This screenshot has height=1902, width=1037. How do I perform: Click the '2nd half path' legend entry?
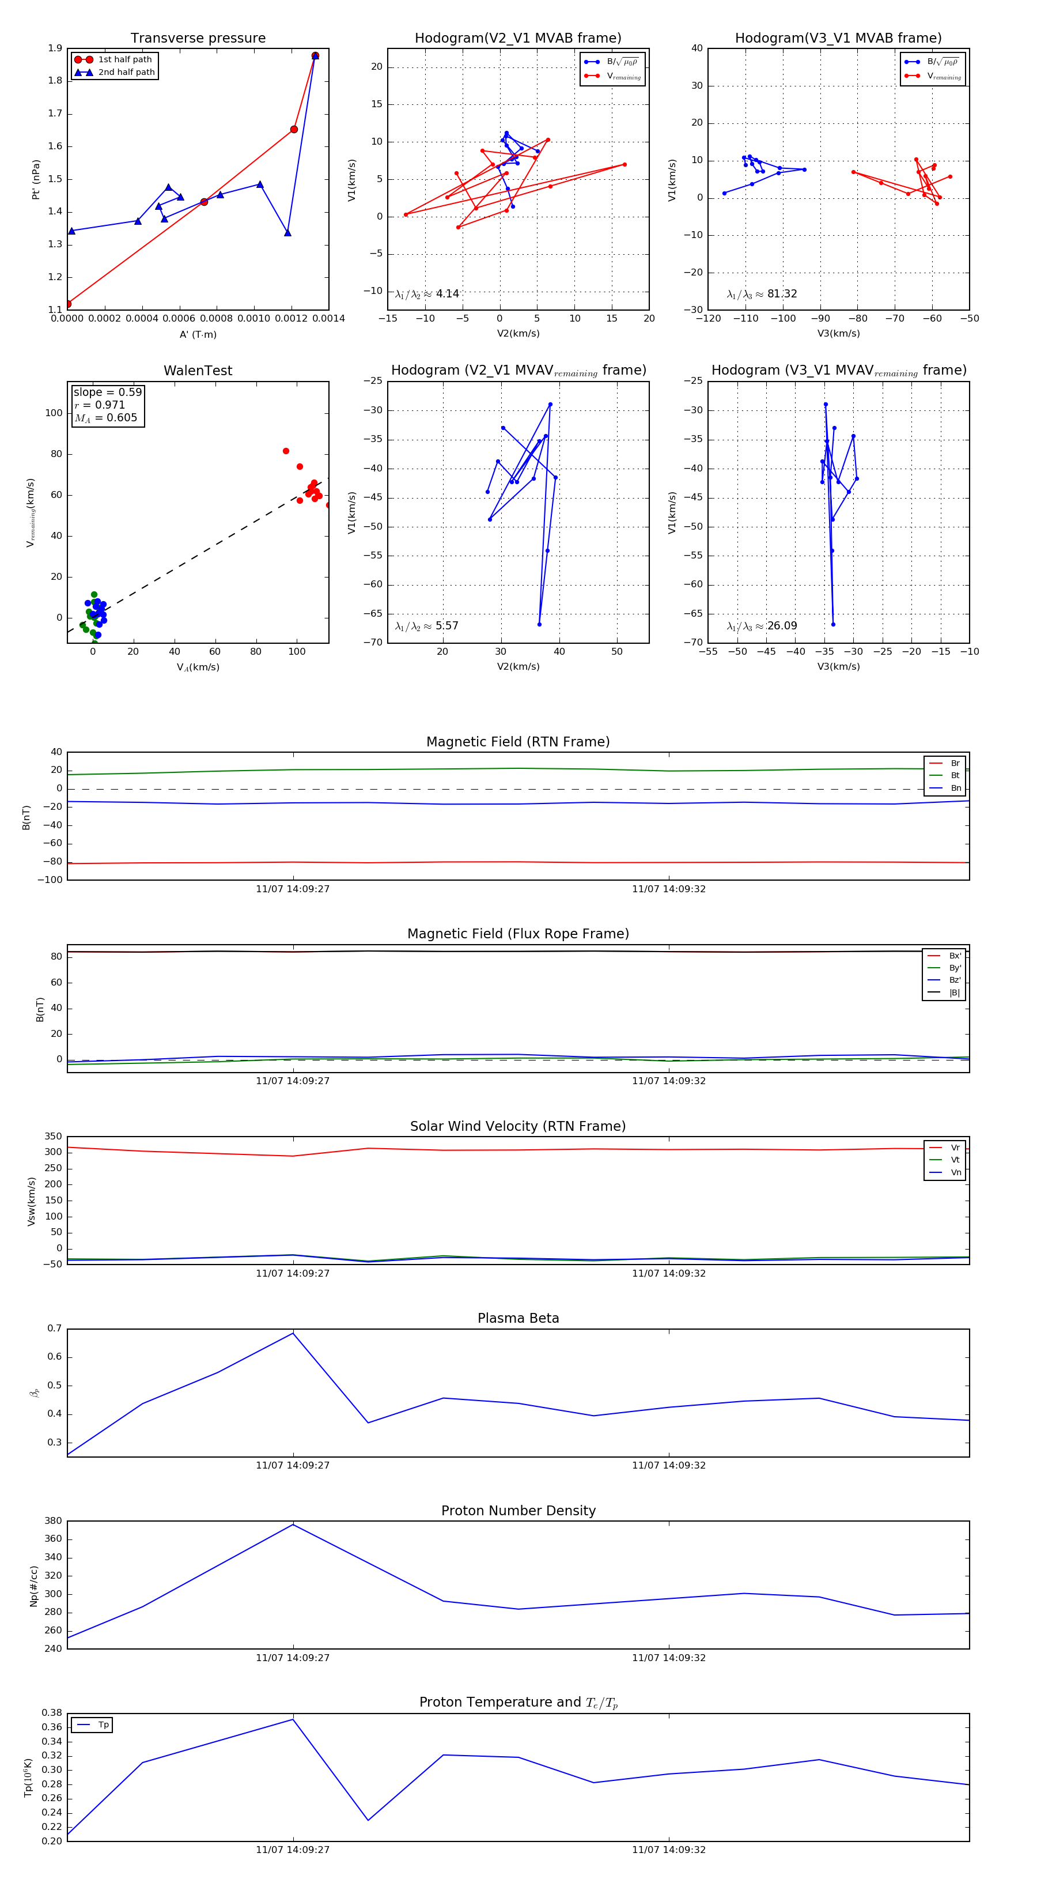click(x=115, y=73)
